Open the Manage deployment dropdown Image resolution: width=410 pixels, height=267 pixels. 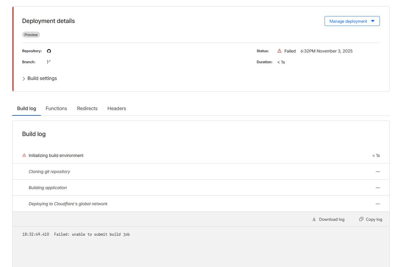352,21
